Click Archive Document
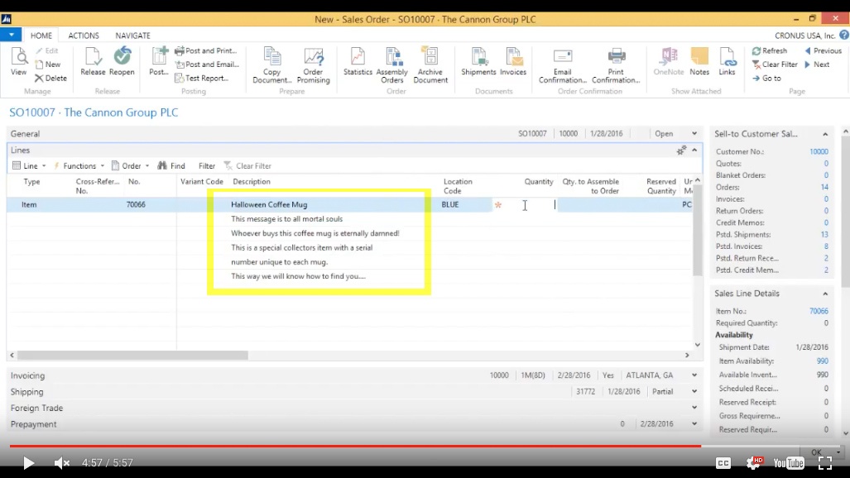850x478 pixels. coord(430,65)
